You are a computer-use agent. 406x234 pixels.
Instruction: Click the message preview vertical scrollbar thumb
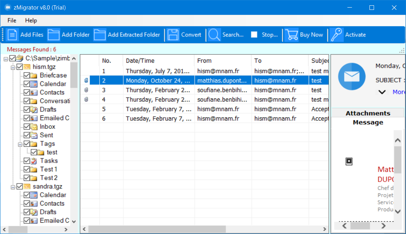coord(398,160)
